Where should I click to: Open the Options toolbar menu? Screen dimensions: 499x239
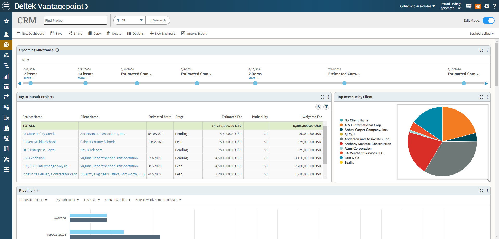pyautogui.click(x=135, y=34)
